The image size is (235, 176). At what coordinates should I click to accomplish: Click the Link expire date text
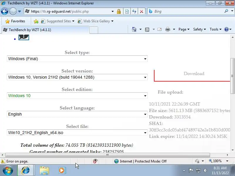tap(188, 136)
